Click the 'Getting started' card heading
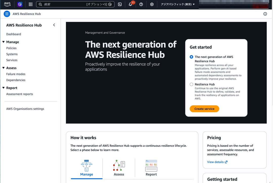This screenshot has width=273, height=183. click(x=222, y=179)
